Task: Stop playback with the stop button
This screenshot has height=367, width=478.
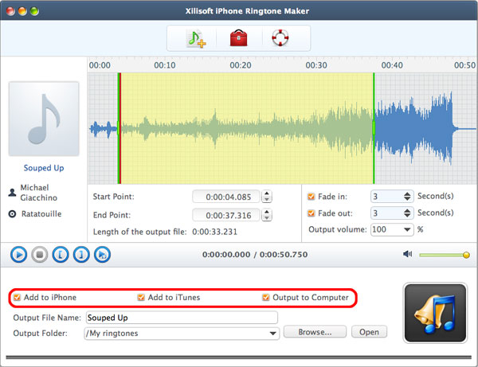Action: (40, 254)
